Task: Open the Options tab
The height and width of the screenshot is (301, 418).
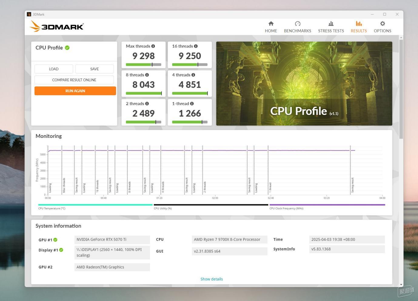Action: click(x=382, y=27)
